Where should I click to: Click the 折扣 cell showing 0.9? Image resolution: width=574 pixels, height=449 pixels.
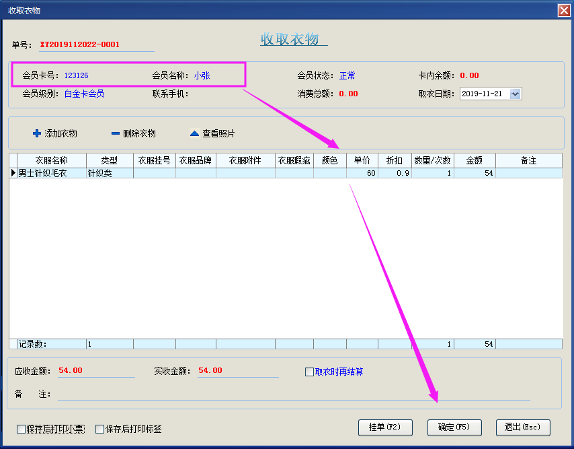(395, 173)
